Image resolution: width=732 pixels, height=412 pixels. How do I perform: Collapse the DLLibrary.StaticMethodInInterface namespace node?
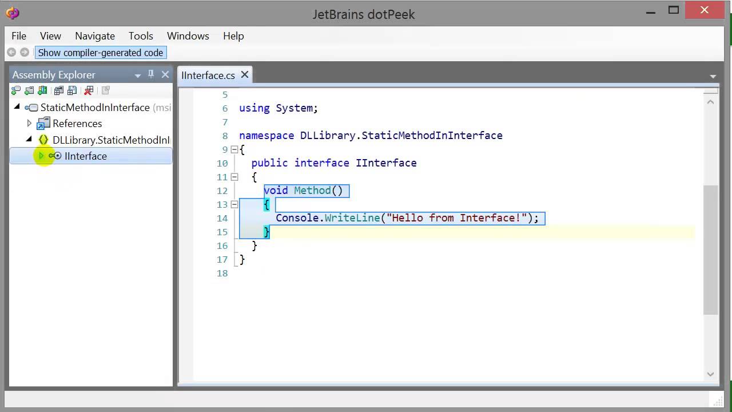tap(29, 139)
